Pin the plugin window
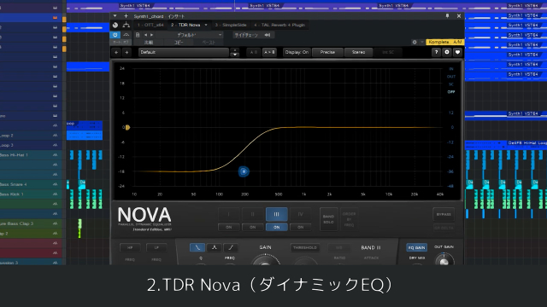Viewport: 547px width, 307px height. tap(447, 16)
